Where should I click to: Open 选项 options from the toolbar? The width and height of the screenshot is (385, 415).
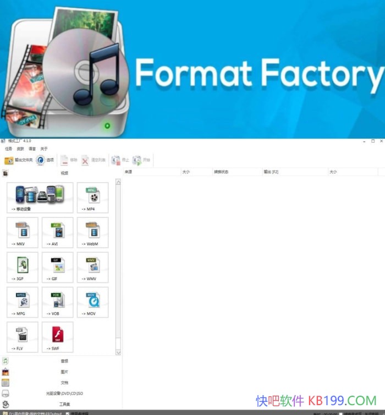click(x=45, y=160)
